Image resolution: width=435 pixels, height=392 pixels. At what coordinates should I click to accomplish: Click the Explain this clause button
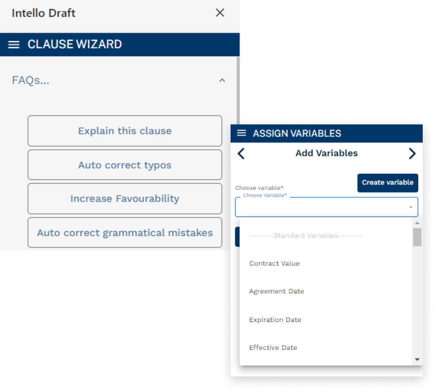pyautogui.click(x=125, y=131)
